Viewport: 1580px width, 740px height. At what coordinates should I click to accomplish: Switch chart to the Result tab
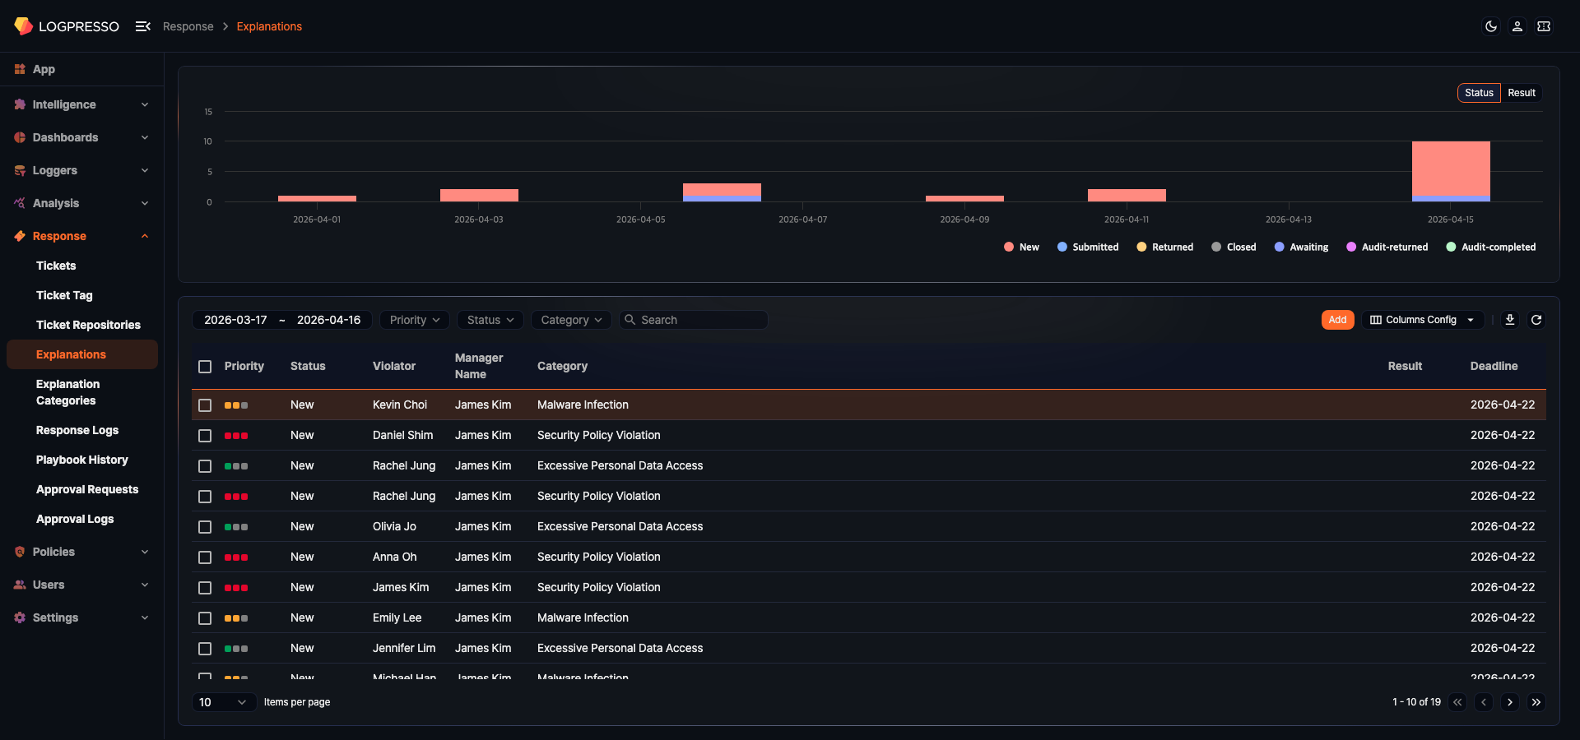[x=1521, y=93]
